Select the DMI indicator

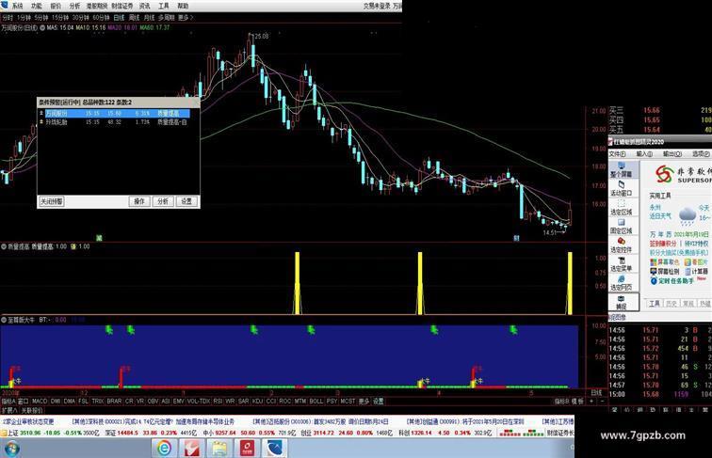tap(56, 402)
